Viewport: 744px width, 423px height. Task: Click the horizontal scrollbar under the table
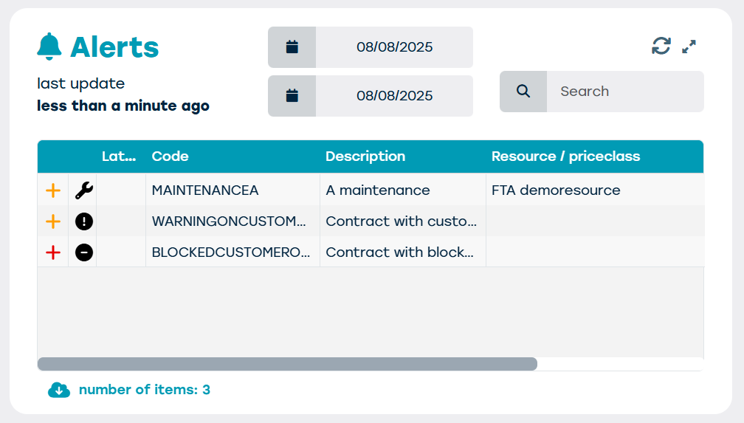click(287, 364)
